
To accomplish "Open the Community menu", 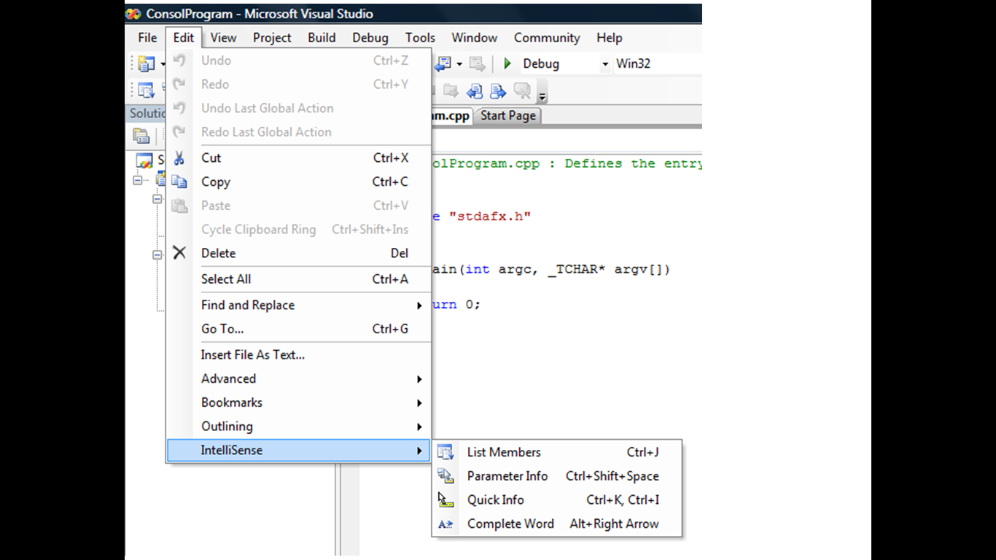I will [x=547, y=38].
